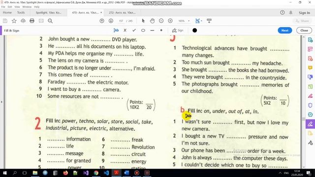Open the Accessibility tool in the right sidebar
Image resolution: width=315 pixels, height=177 pixels.
click(310, 115)
